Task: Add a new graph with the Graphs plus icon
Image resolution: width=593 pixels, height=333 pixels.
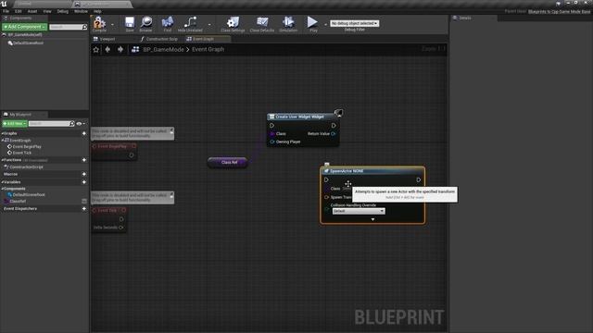Action: 84,133
